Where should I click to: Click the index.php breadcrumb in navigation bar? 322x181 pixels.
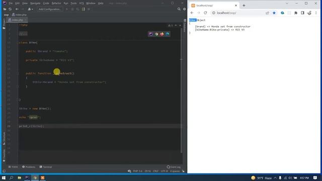pos(19,15)
